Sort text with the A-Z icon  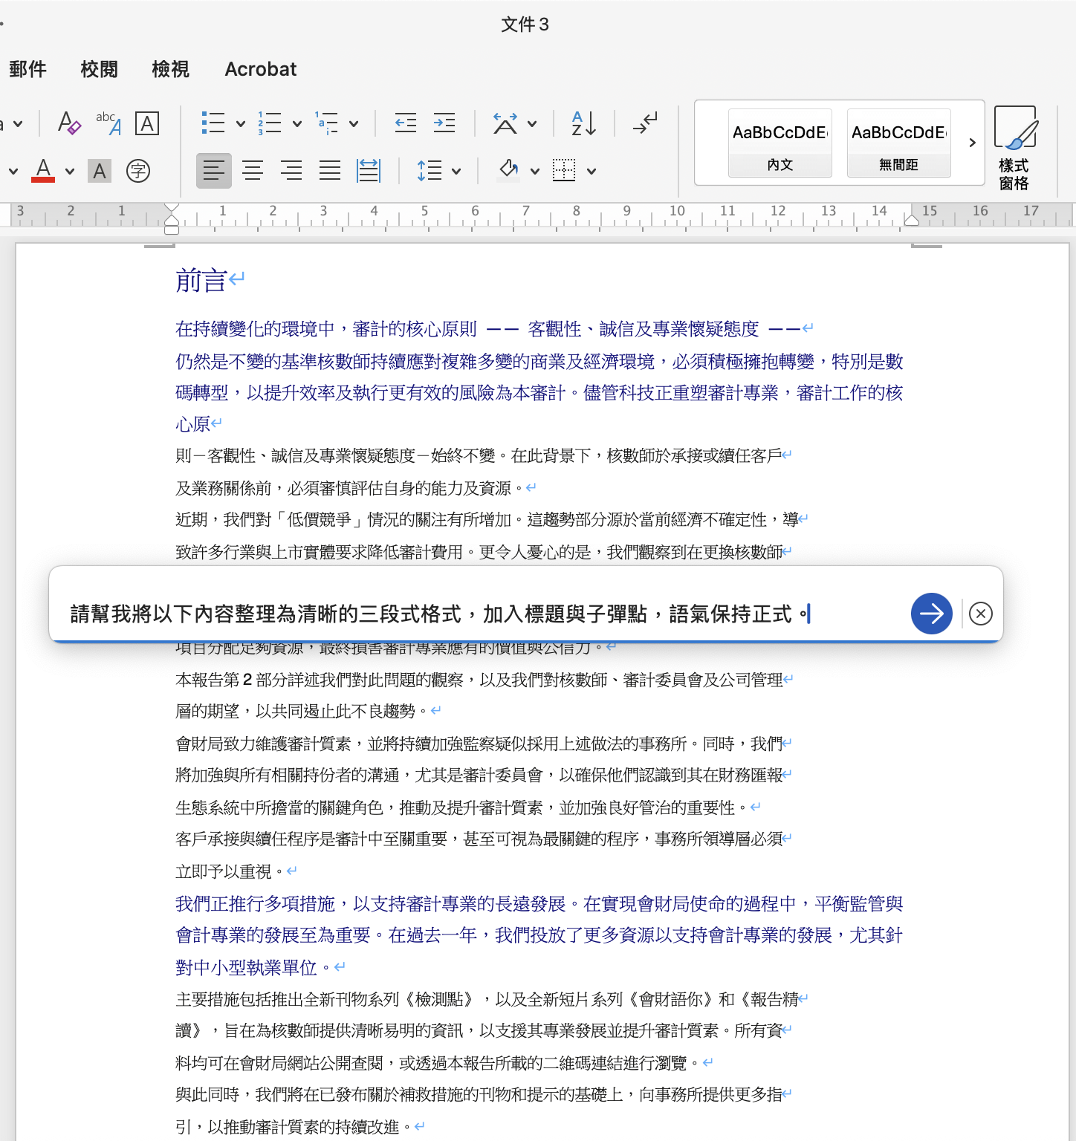[584, 123]
